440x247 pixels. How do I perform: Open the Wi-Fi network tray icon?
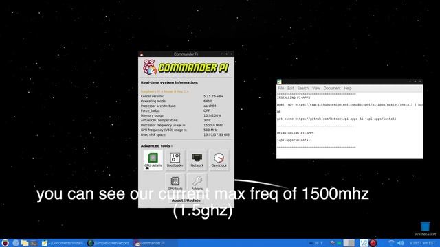(x=391, y=243)
